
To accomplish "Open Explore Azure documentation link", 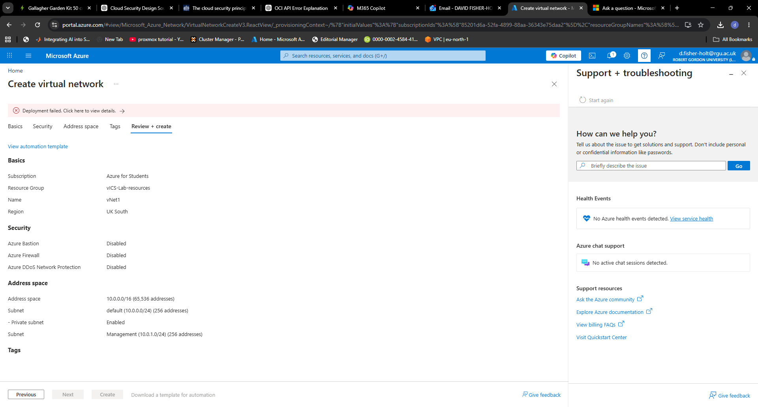I will (x=614, y=312).
